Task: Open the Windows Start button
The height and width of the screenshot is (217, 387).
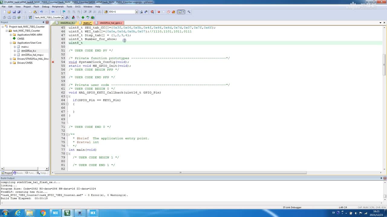Action: [x=5, y=213]
